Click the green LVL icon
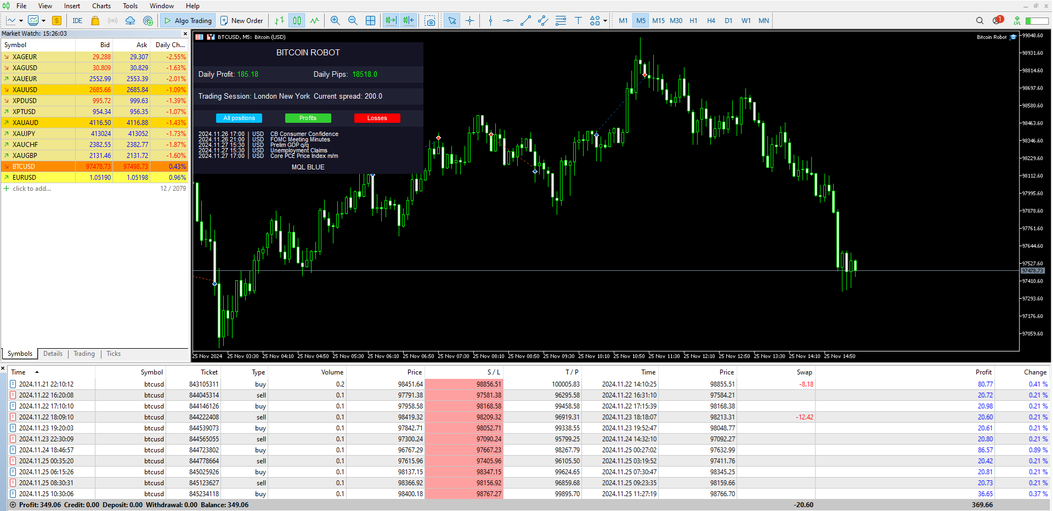1053x511 pixels. pos(1017,21)
